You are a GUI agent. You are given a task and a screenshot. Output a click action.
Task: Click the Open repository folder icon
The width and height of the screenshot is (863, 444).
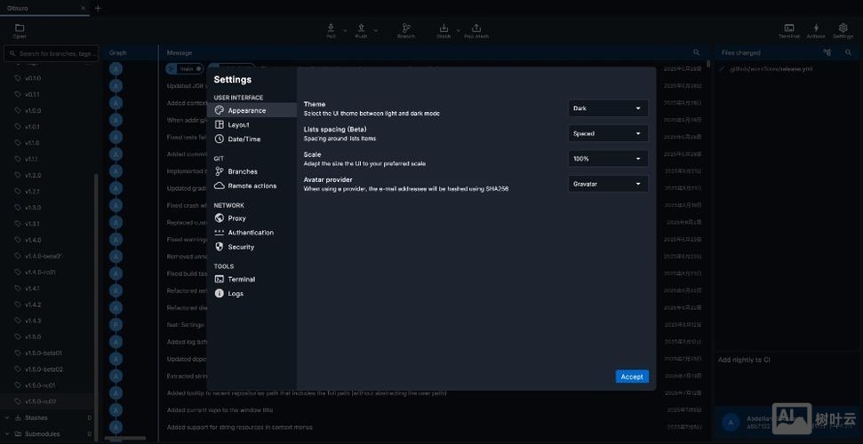point(20,30)
